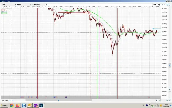This screenshot has width=172, height=108.
Task: Open the trading platform taskbar icon
Action: [x=41, y=106]
